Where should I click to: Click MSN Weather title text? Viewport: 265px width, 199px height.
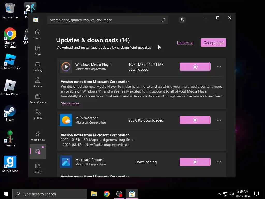[x=86, y=118]
